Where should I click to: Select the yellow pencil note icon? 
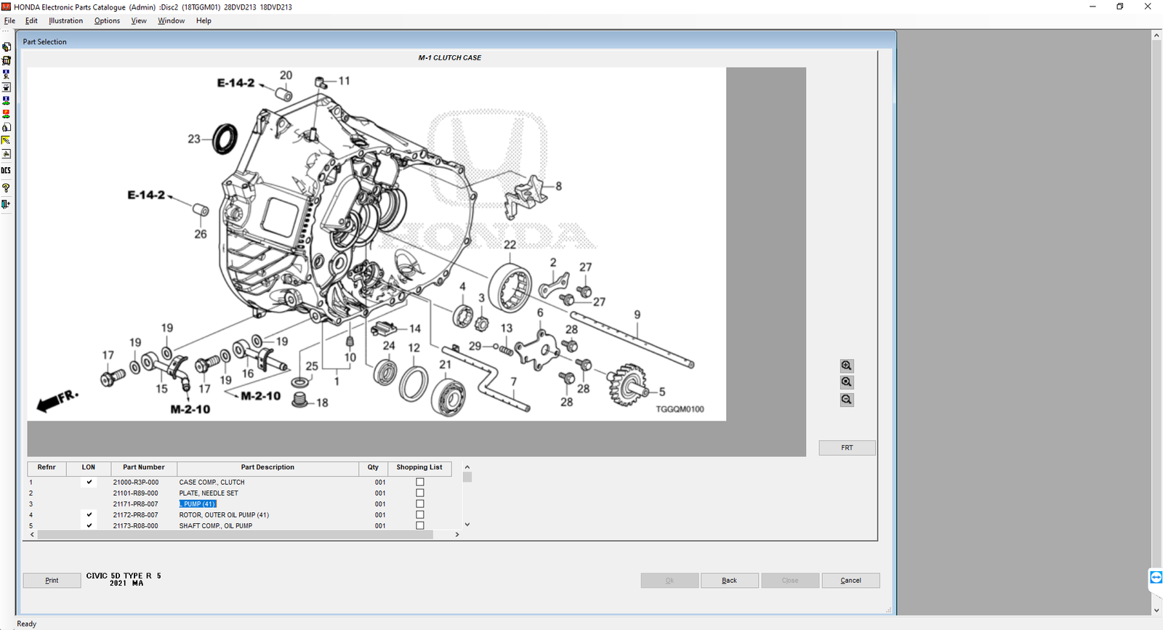click(x=6, y=140)
